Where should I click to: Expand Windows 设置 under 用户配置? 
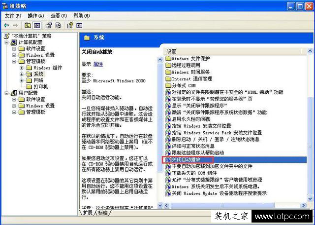pyautogui.click(x=14, y=106)
